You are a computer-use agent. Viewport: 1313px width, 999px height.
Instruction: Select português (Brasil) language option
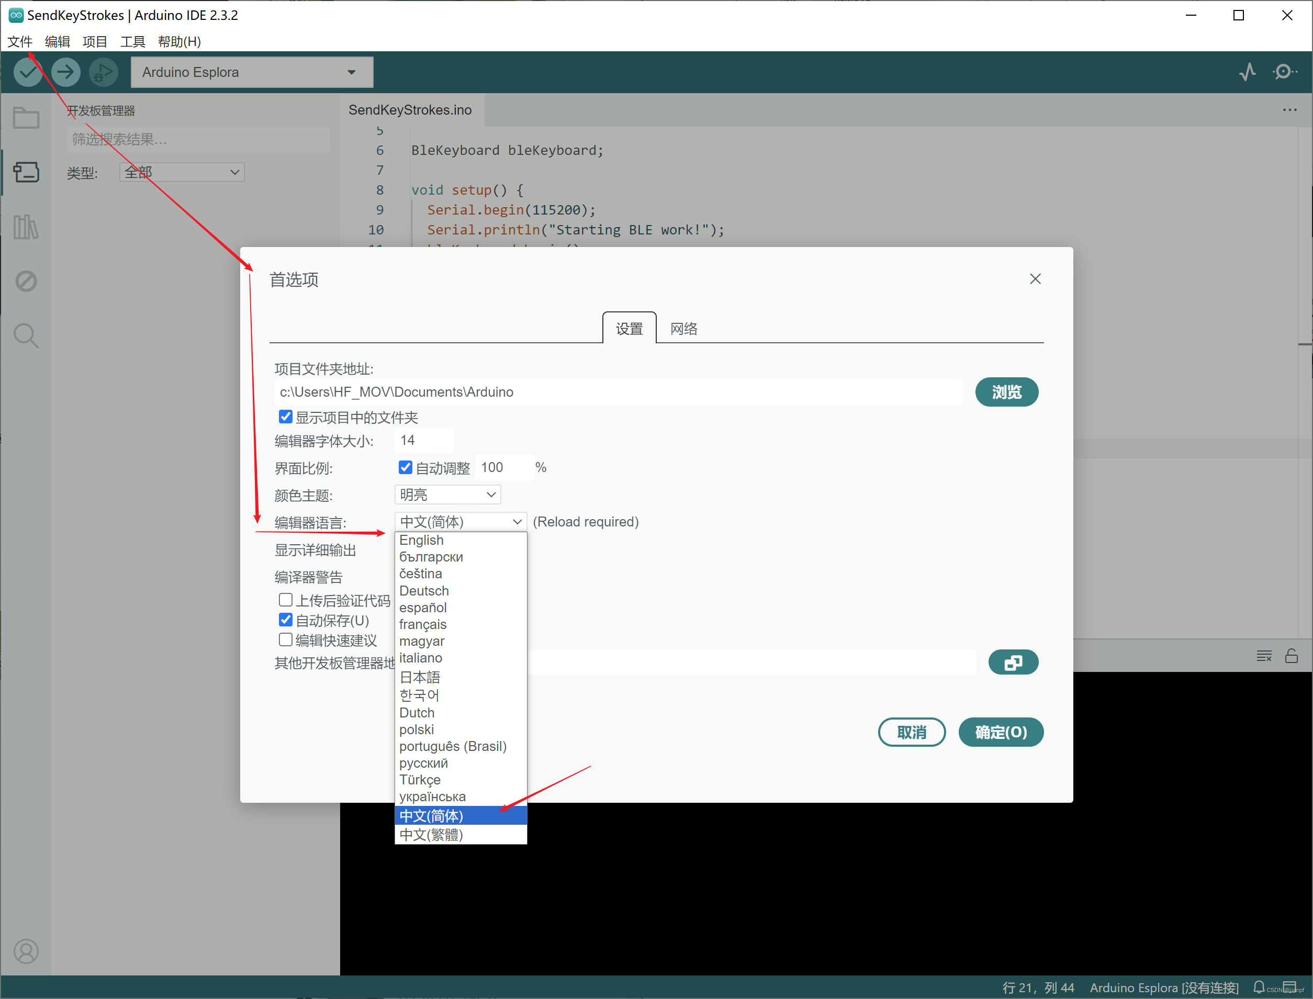[461, 746]
